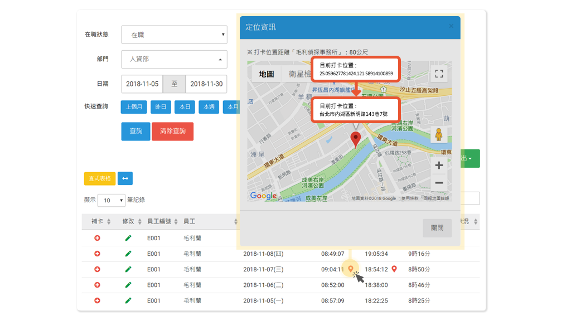Viewport: 571px width, 321px height.
Task: Click the green edit pencil in the first 毛利蘭 row
Action: pyautogui.click(x=128, y=238)
